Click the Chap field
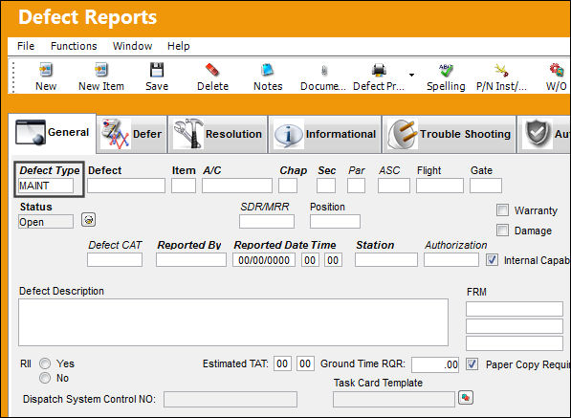The image size is (571, 418). pos(288,186)
